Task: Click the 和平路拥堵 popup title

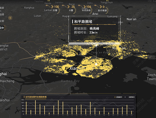Action: coord(83,21)
